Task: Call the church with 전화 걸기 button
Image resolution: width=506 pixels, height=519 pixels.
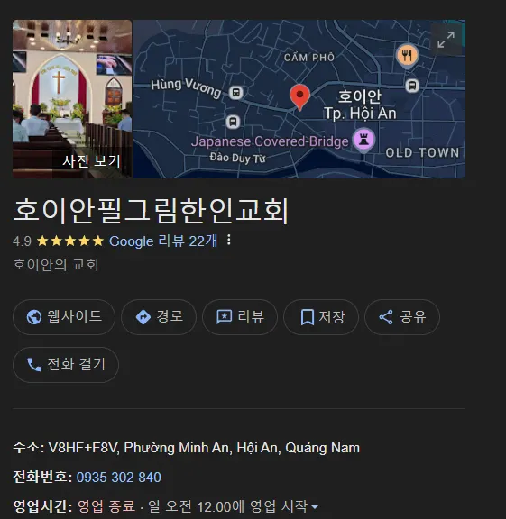Action: pyautogui.click(x=66, y=365)
